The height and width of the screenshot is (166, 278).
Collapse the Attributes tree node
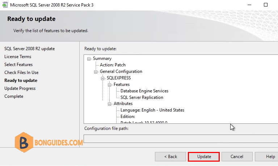[x=110, y=104]
